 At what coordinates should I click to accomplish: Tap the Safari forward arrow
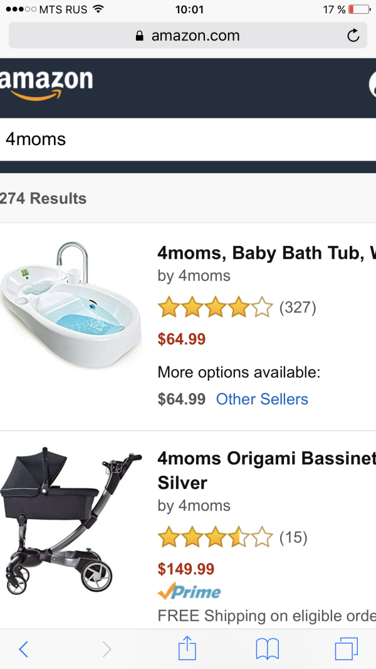(107, 649)
